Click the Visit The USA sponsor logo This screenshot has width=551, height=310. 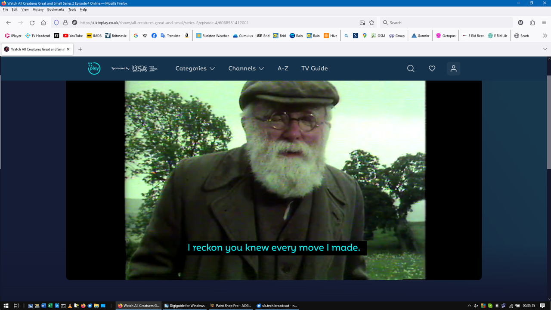point(145,68)
